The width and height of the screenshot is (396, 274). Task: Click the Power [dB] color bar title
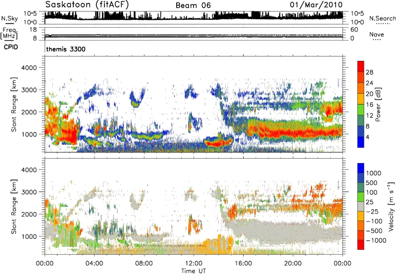378,104
